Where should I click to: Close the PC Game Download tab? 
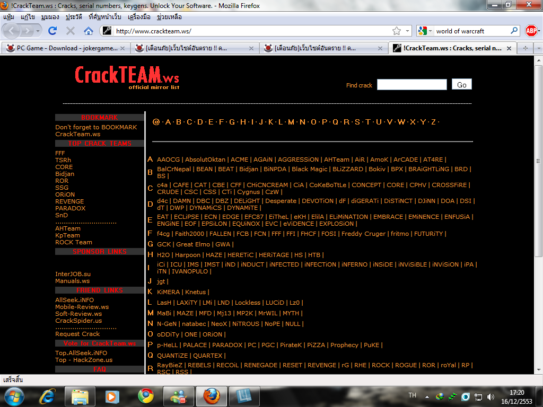tap(122, 48)
